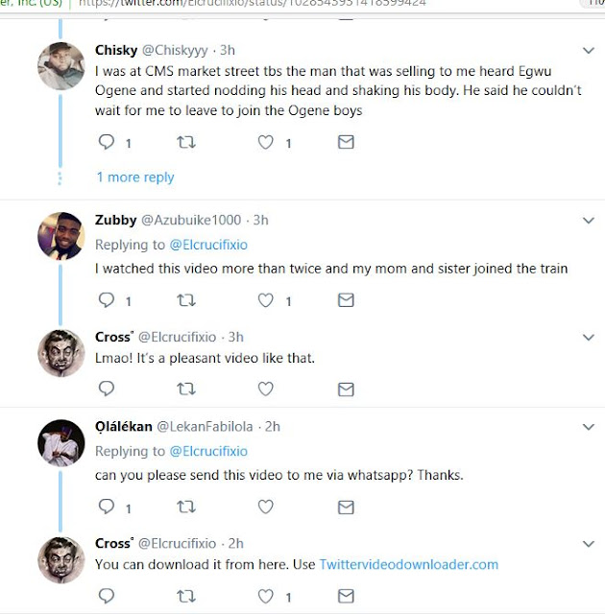Send Zubby's tweet via direct message
605x614 pixels.
[x=346, y=301]
